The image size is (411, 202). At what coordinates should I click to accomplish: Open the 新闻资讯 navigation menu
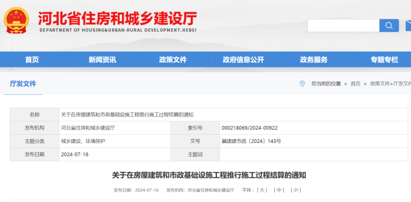[102, 60]
